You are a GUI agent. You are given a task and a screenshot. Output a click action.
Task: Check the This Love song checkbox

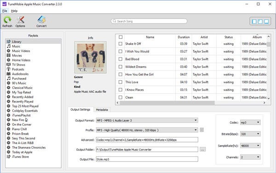click(x=121, y=82)
